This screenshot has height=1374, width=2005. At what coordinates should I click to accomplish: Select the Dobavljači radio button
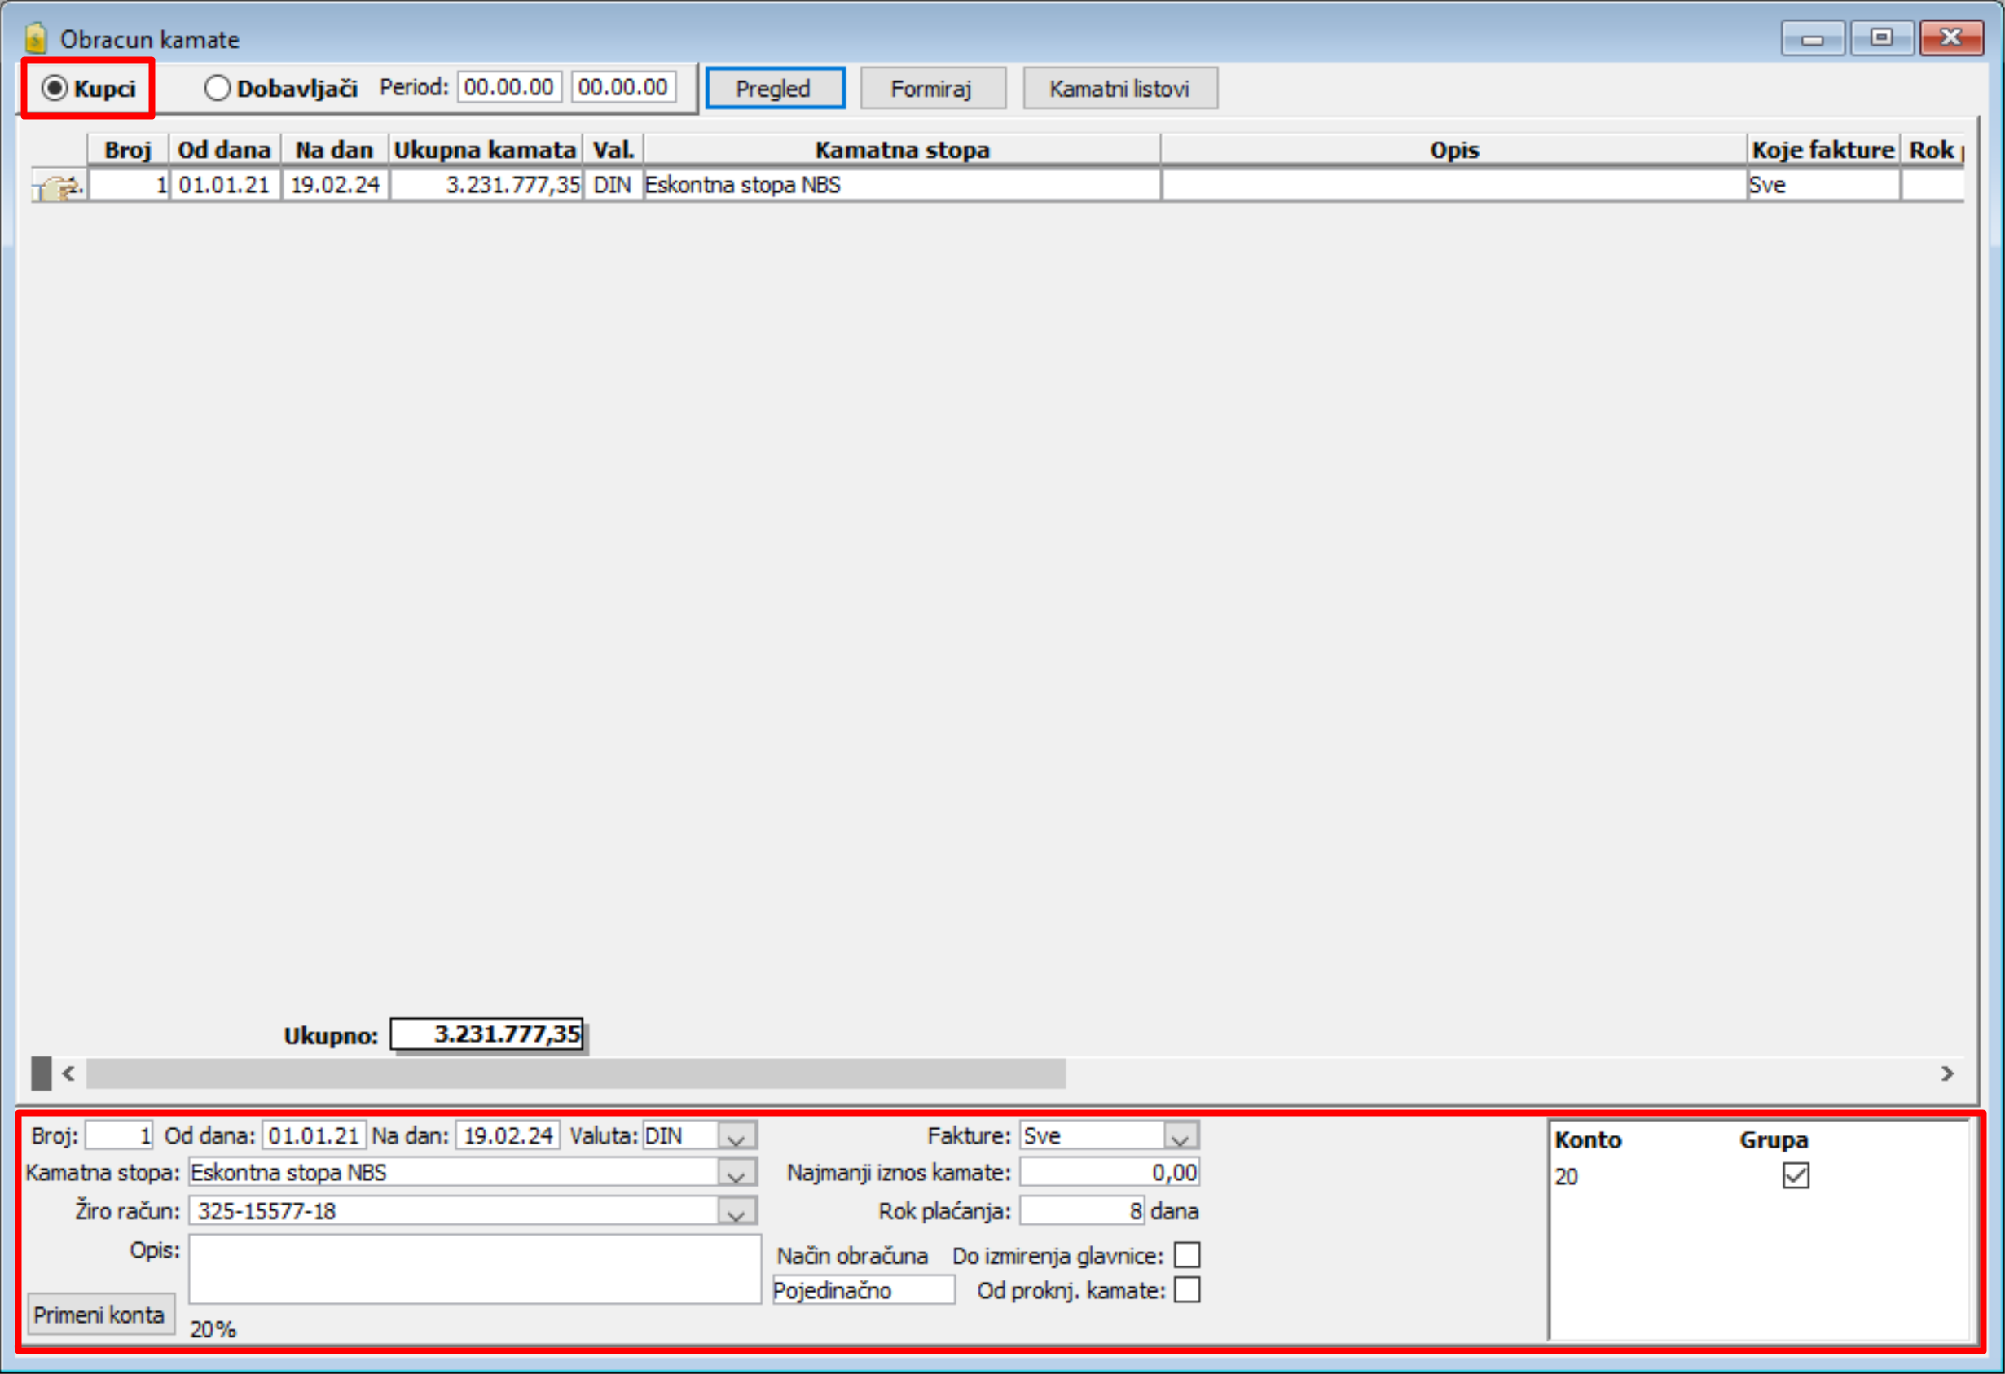218,88
